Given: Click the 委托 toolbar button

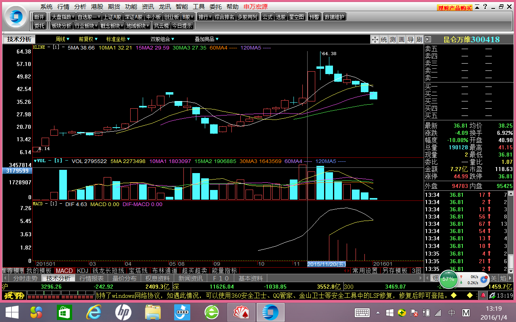Looking at the screenshot, I should coord(39,26).
